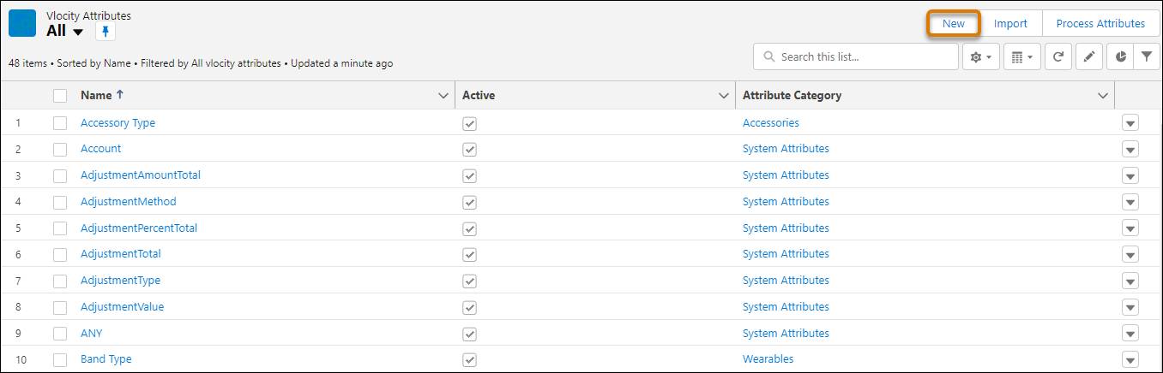
Task: Select the AdjustmentType row checkbox
Action: coord(60,281)
